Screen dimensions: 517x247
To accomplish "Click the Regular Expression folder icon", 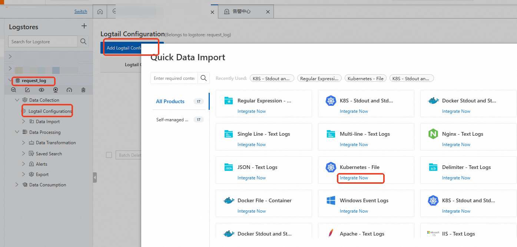I will click(229, 101).
